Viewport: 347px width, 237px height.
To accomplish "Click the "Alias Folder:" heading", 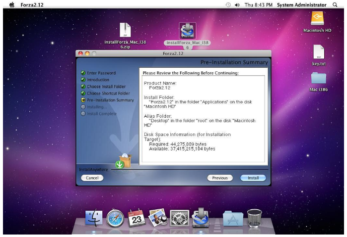I will click(x=158, y=116).
